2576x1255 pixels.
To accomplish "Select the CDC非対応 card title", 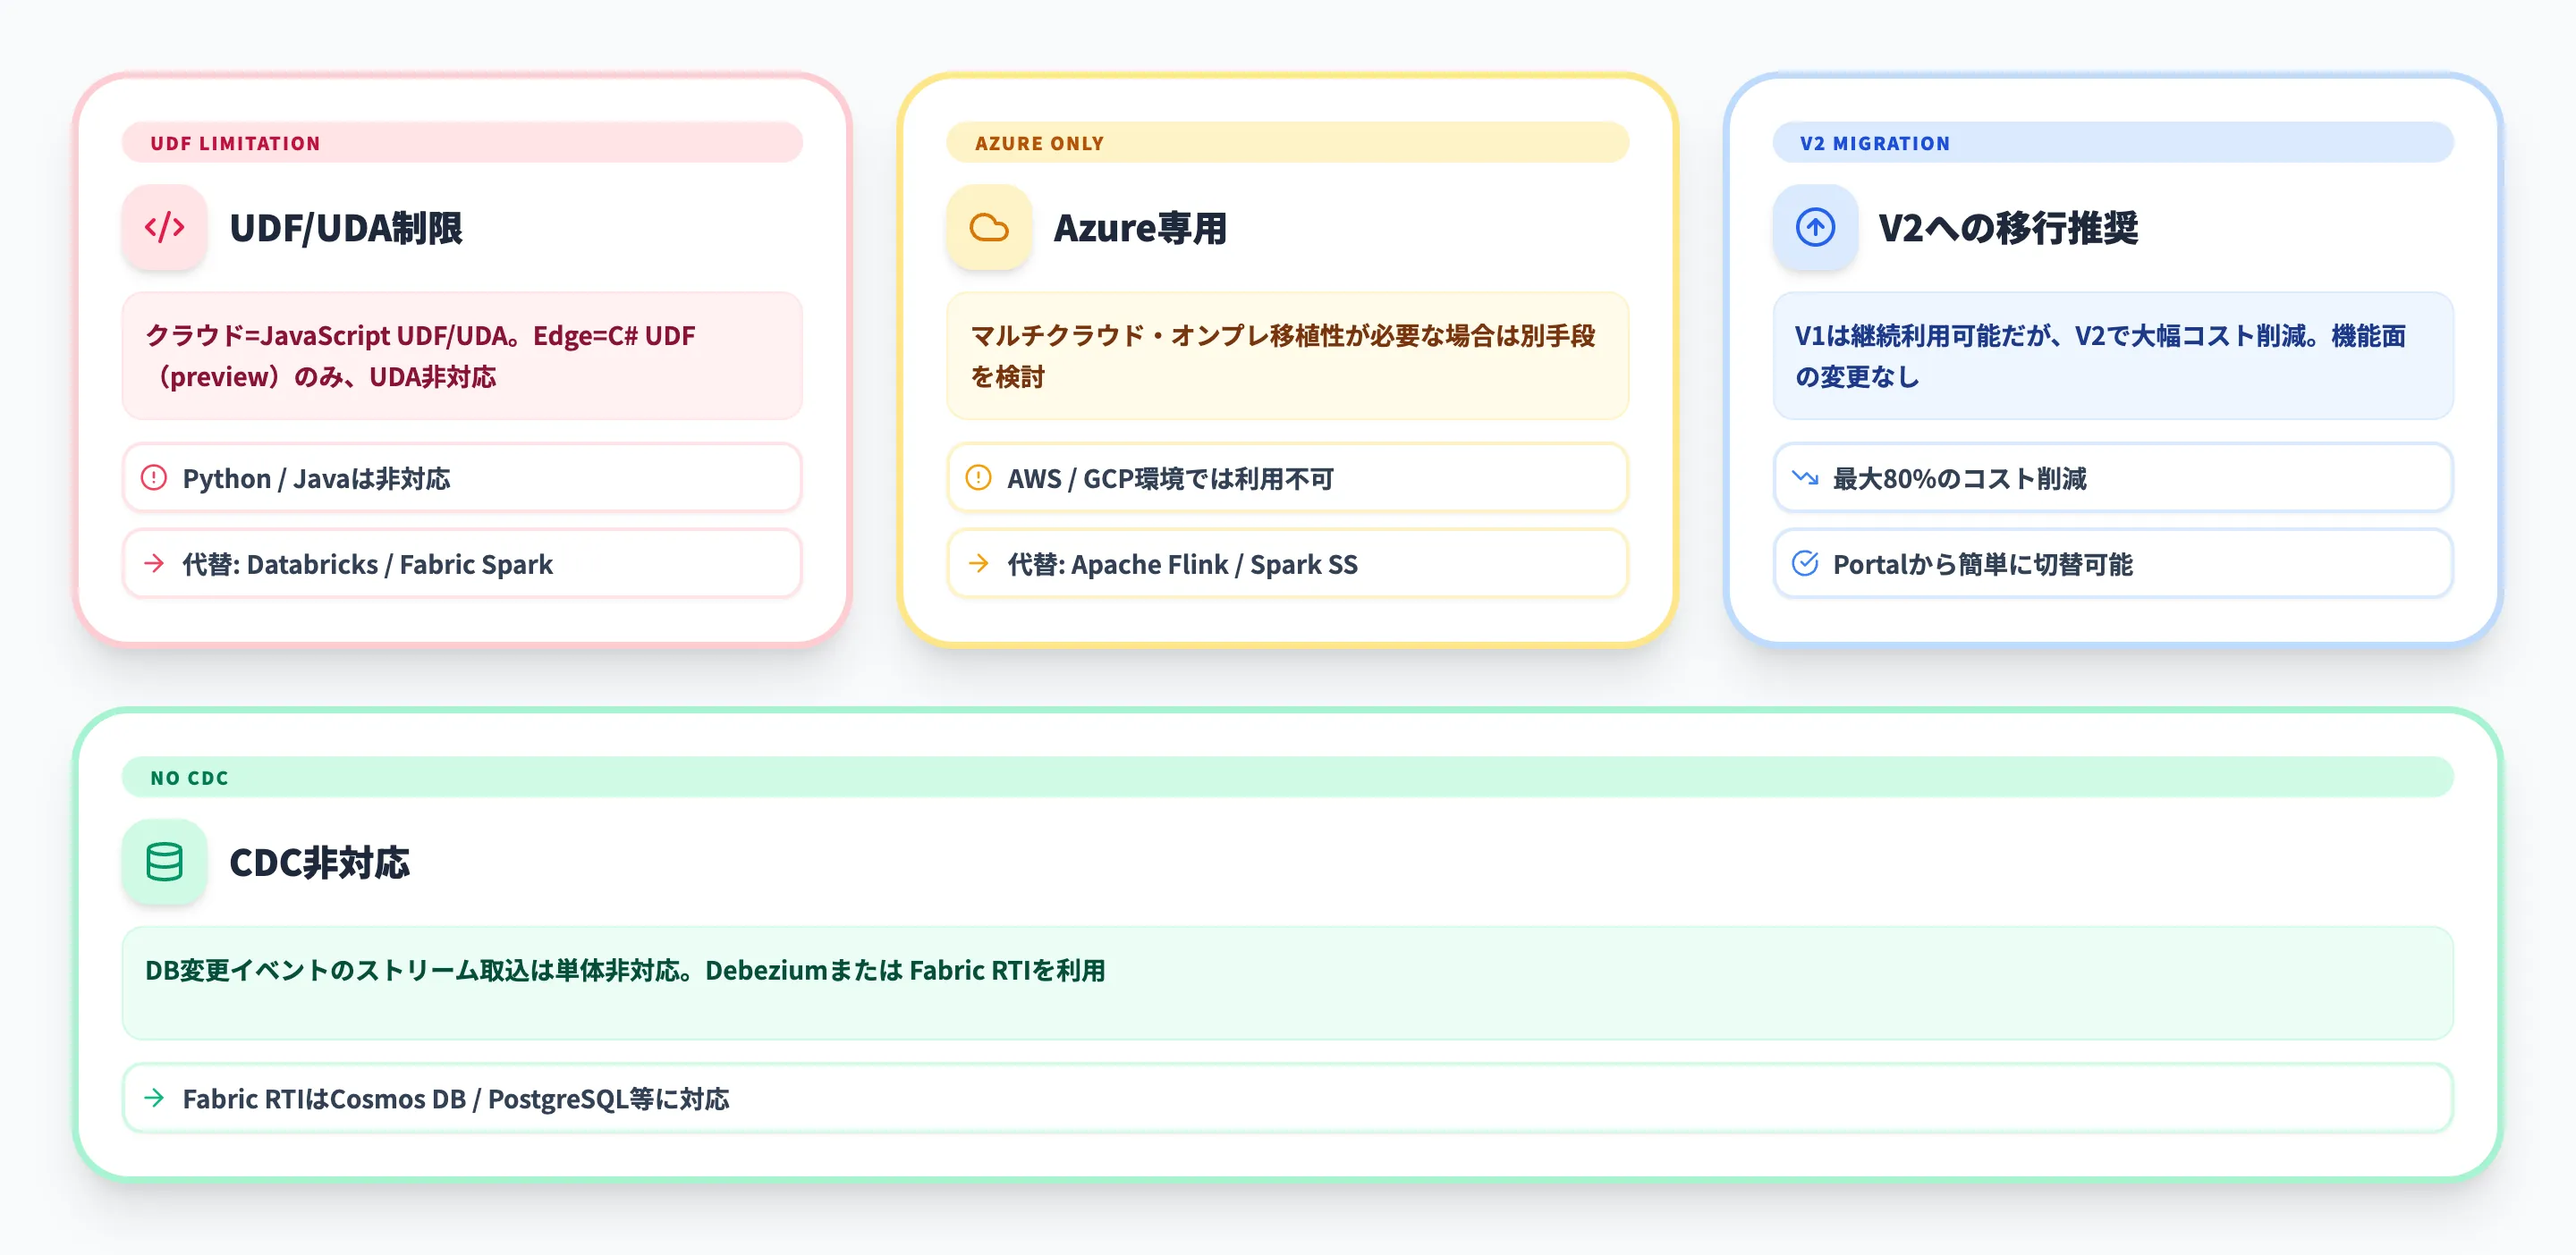I will tap(320, 863).
